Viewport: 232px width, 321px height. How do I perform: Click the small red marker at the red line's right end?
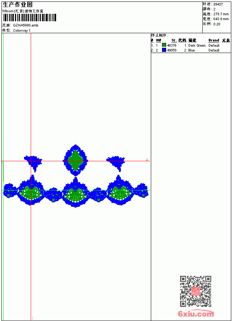pos(147,159)
